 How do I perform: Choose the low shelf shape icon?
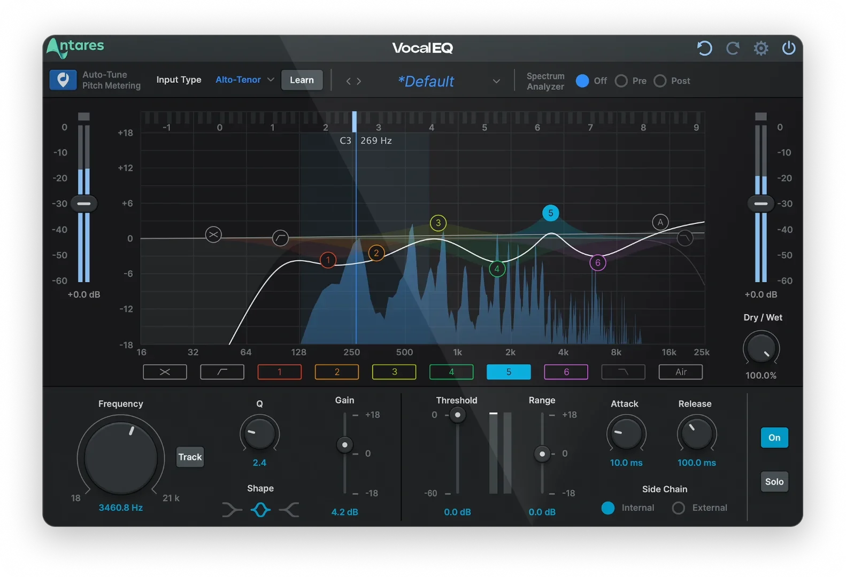(232, 510)
